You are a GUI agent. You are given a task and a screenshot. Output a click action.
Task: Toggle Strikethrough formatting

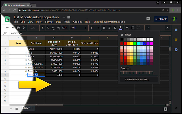(115, 28)
